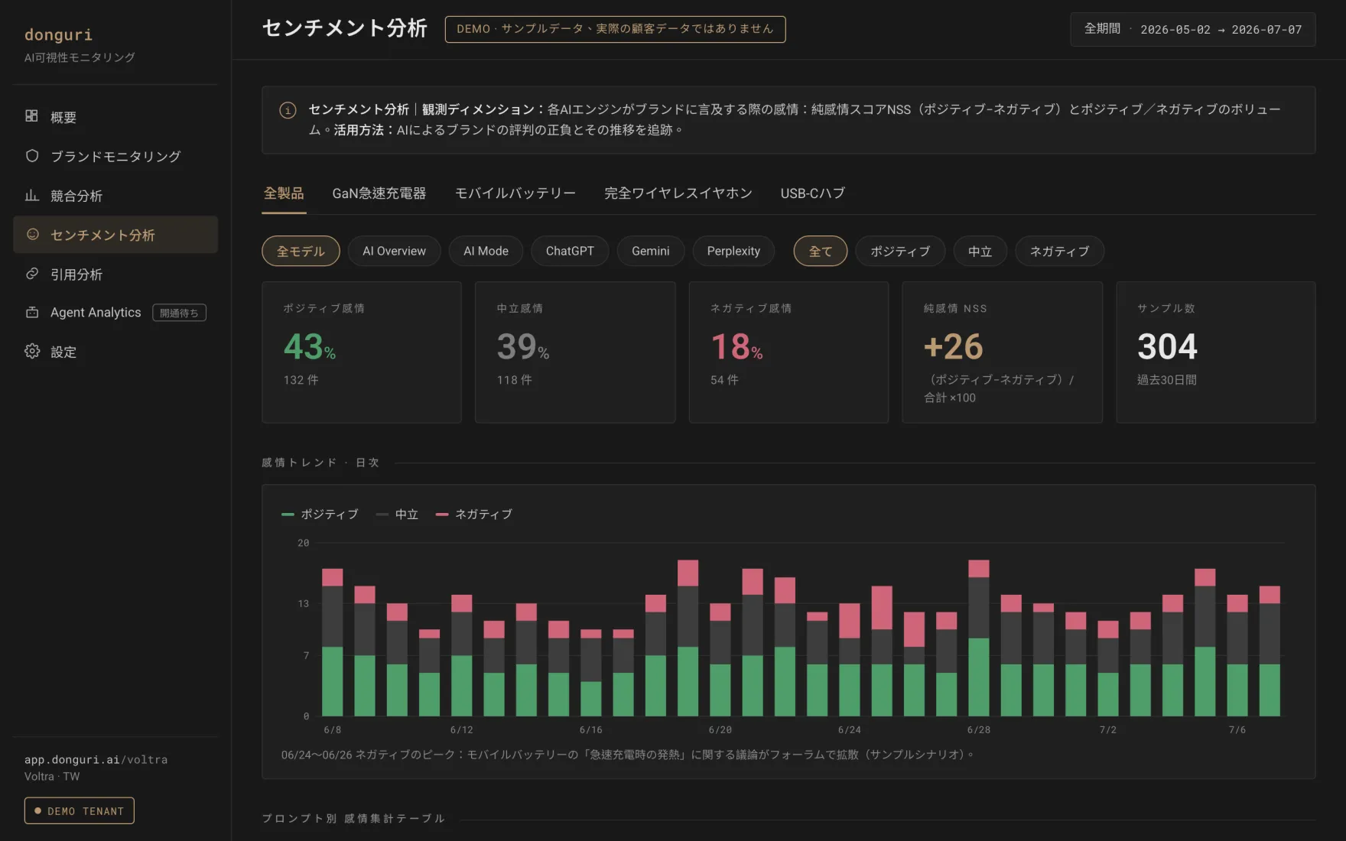Filter by Gemini model
Screen dimensions: 1346x841
tap(650, 251)
